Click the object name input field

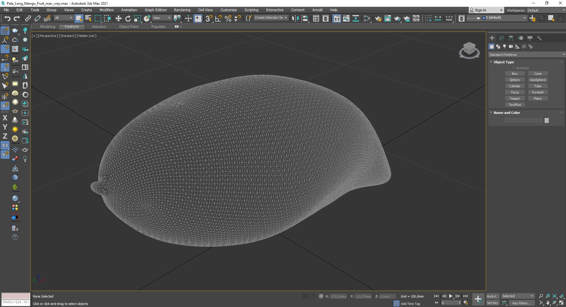(x=524, y=120)
